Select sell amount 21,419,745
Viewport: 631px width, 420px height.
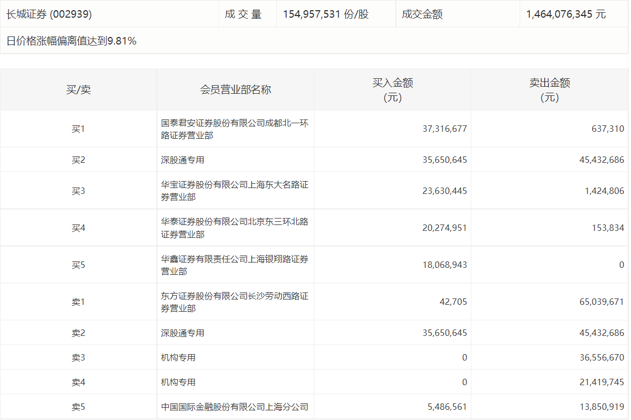(602, 382)
